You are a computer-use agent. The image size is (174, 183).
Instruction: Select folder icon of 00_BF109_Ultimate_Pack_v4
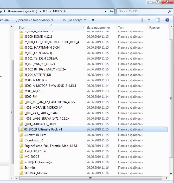click(21, 129)
